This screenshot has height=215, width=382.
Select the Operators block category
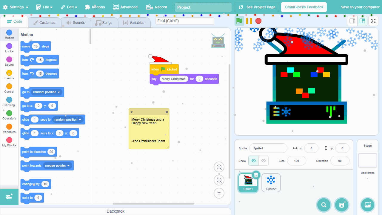click(x=9, y=115)
